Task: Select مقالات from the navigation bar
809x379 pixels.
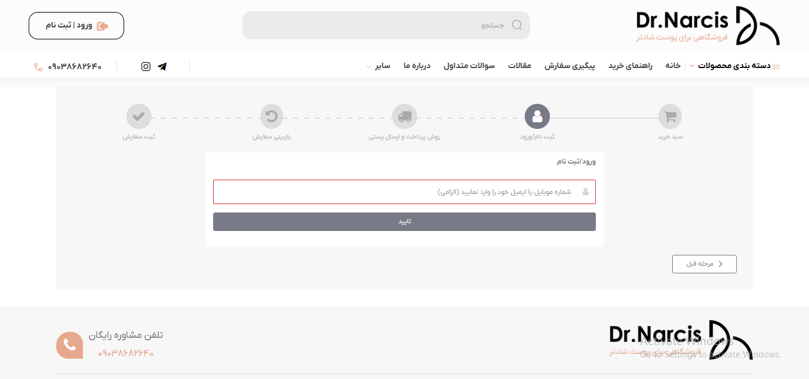Action: click(x=520, y=66)
